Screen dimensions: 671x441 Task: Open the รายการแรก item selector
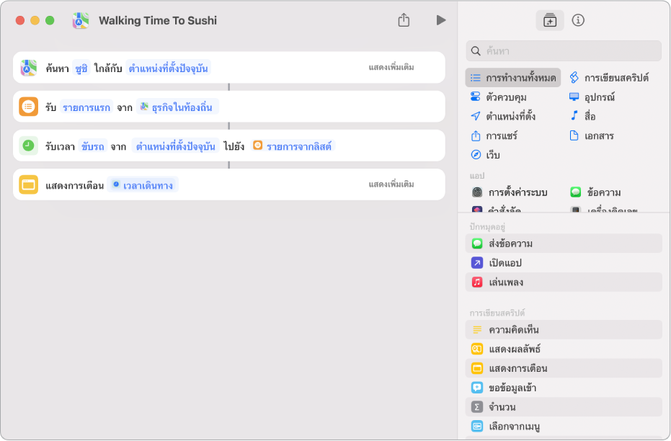coord(86,107)
